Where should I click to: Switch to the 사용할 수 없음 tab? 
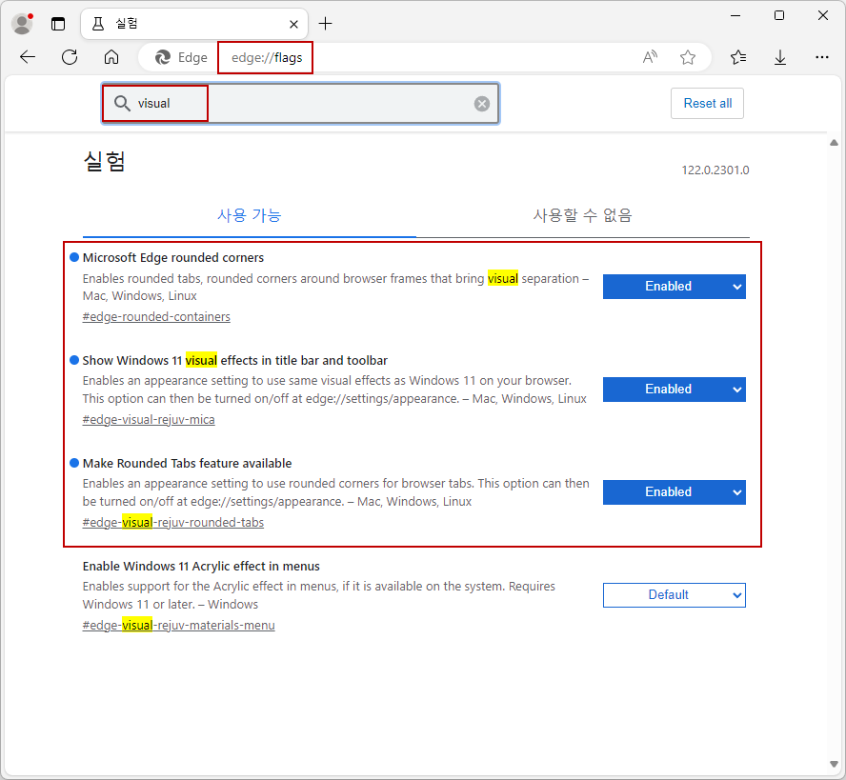(x=583, y=215)
